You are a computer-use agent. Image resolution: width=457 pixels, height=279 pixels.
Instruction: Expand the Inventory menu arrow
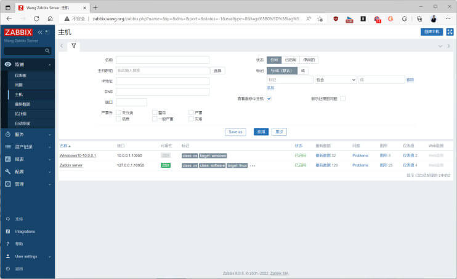(49, 147)
